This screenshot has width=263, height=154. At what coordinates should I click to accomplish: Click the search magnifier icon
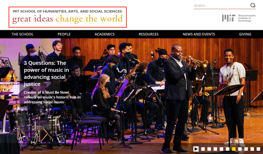tap(253, 5)
